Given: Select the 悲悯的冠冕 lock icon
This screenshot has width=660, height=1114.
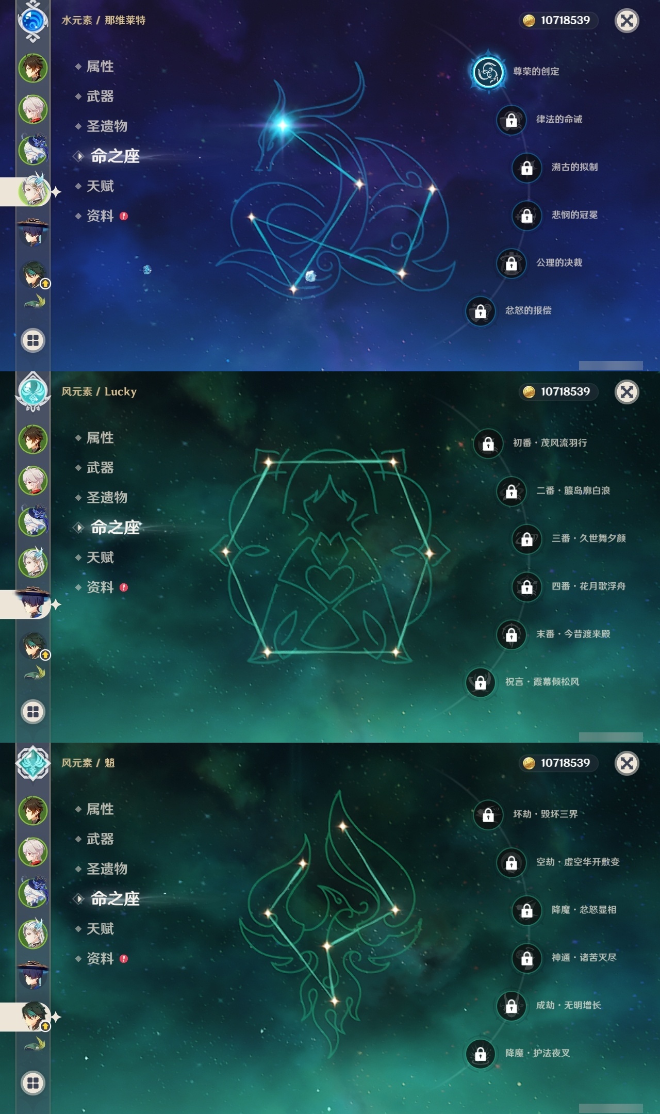Looking at the screenshot, I should [x=526, y=215].
